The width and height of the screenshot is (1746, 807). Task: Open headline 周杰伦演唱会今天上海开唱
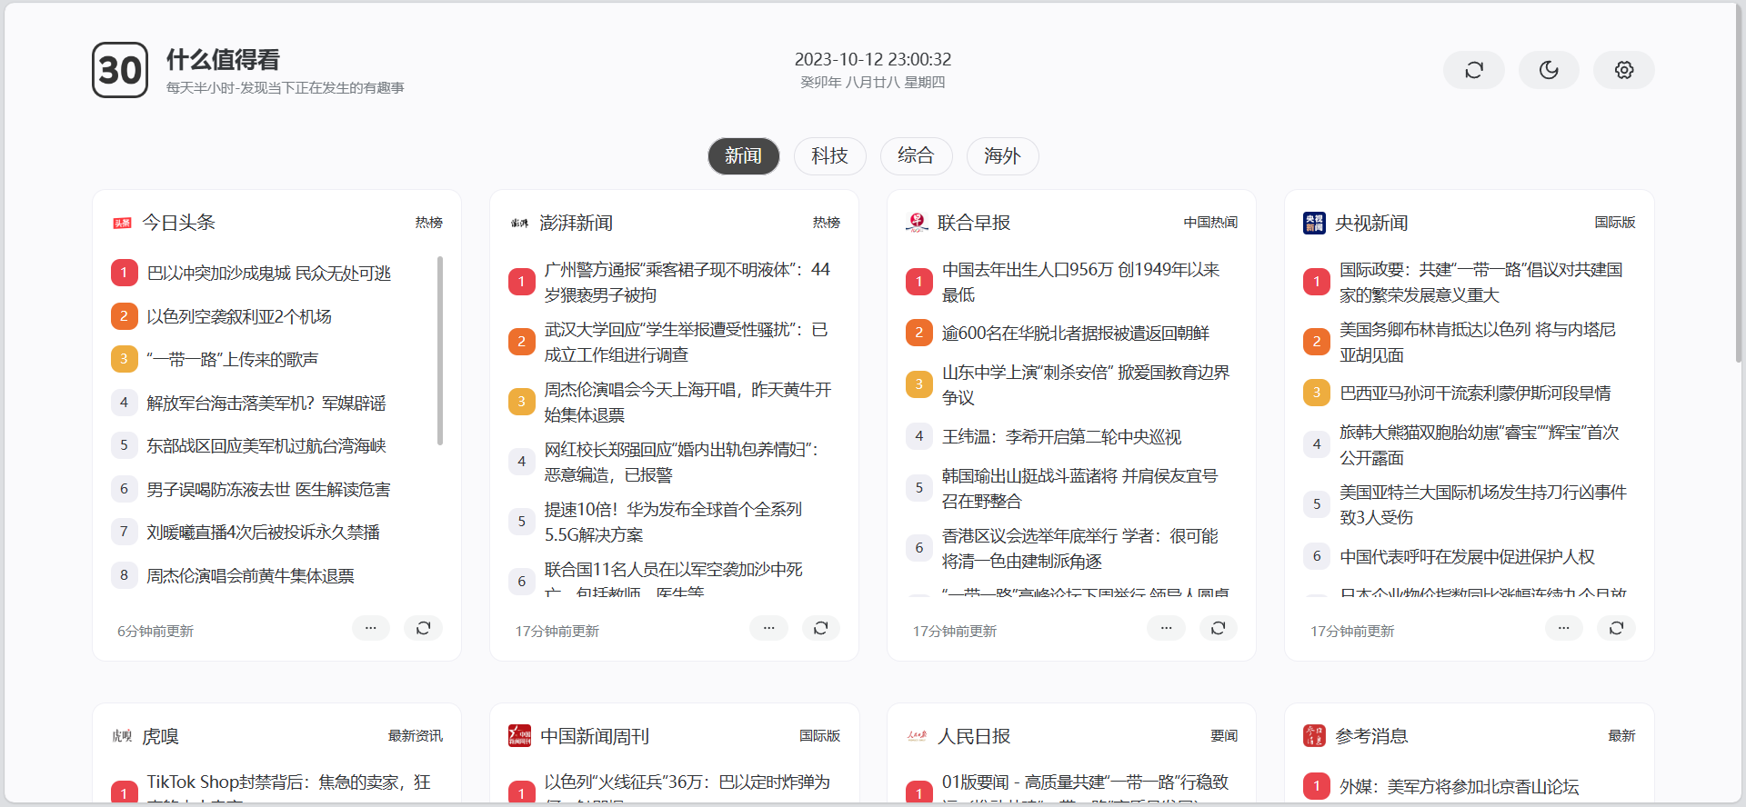click(x=688, y=402)
